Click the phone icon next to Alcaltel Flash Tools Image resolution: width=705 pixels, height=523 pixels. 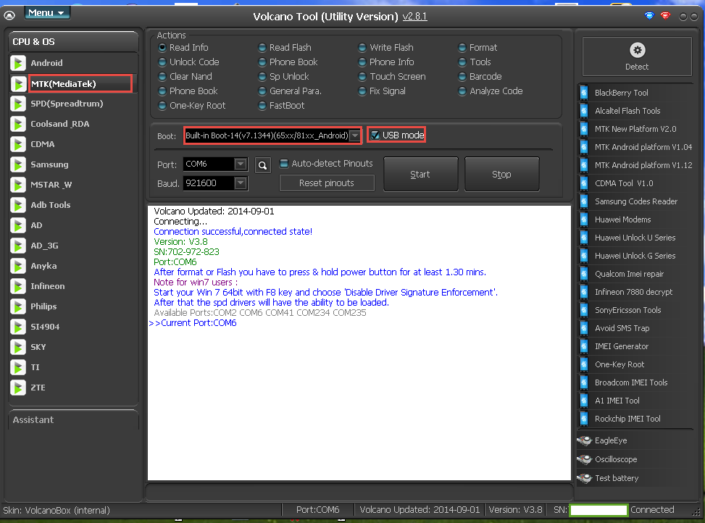coord(584,111)
